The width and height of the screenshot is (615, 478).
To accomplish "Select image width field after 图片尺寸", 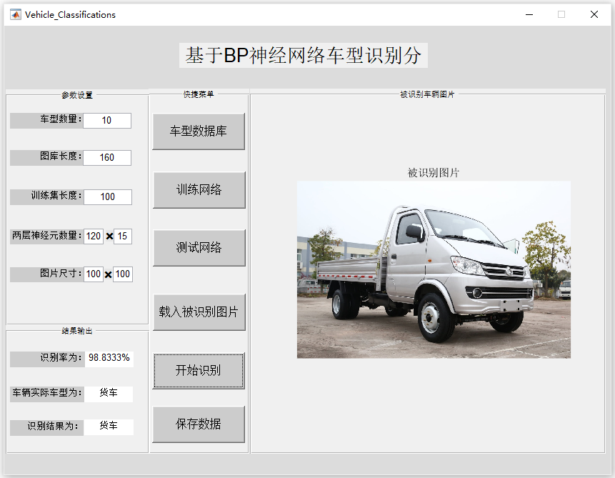I will point(94,274).
